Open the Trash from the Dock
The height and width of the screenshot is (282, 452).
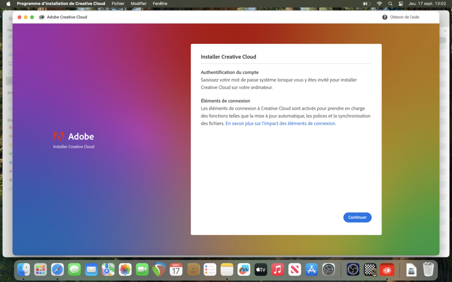pos(428,269)
